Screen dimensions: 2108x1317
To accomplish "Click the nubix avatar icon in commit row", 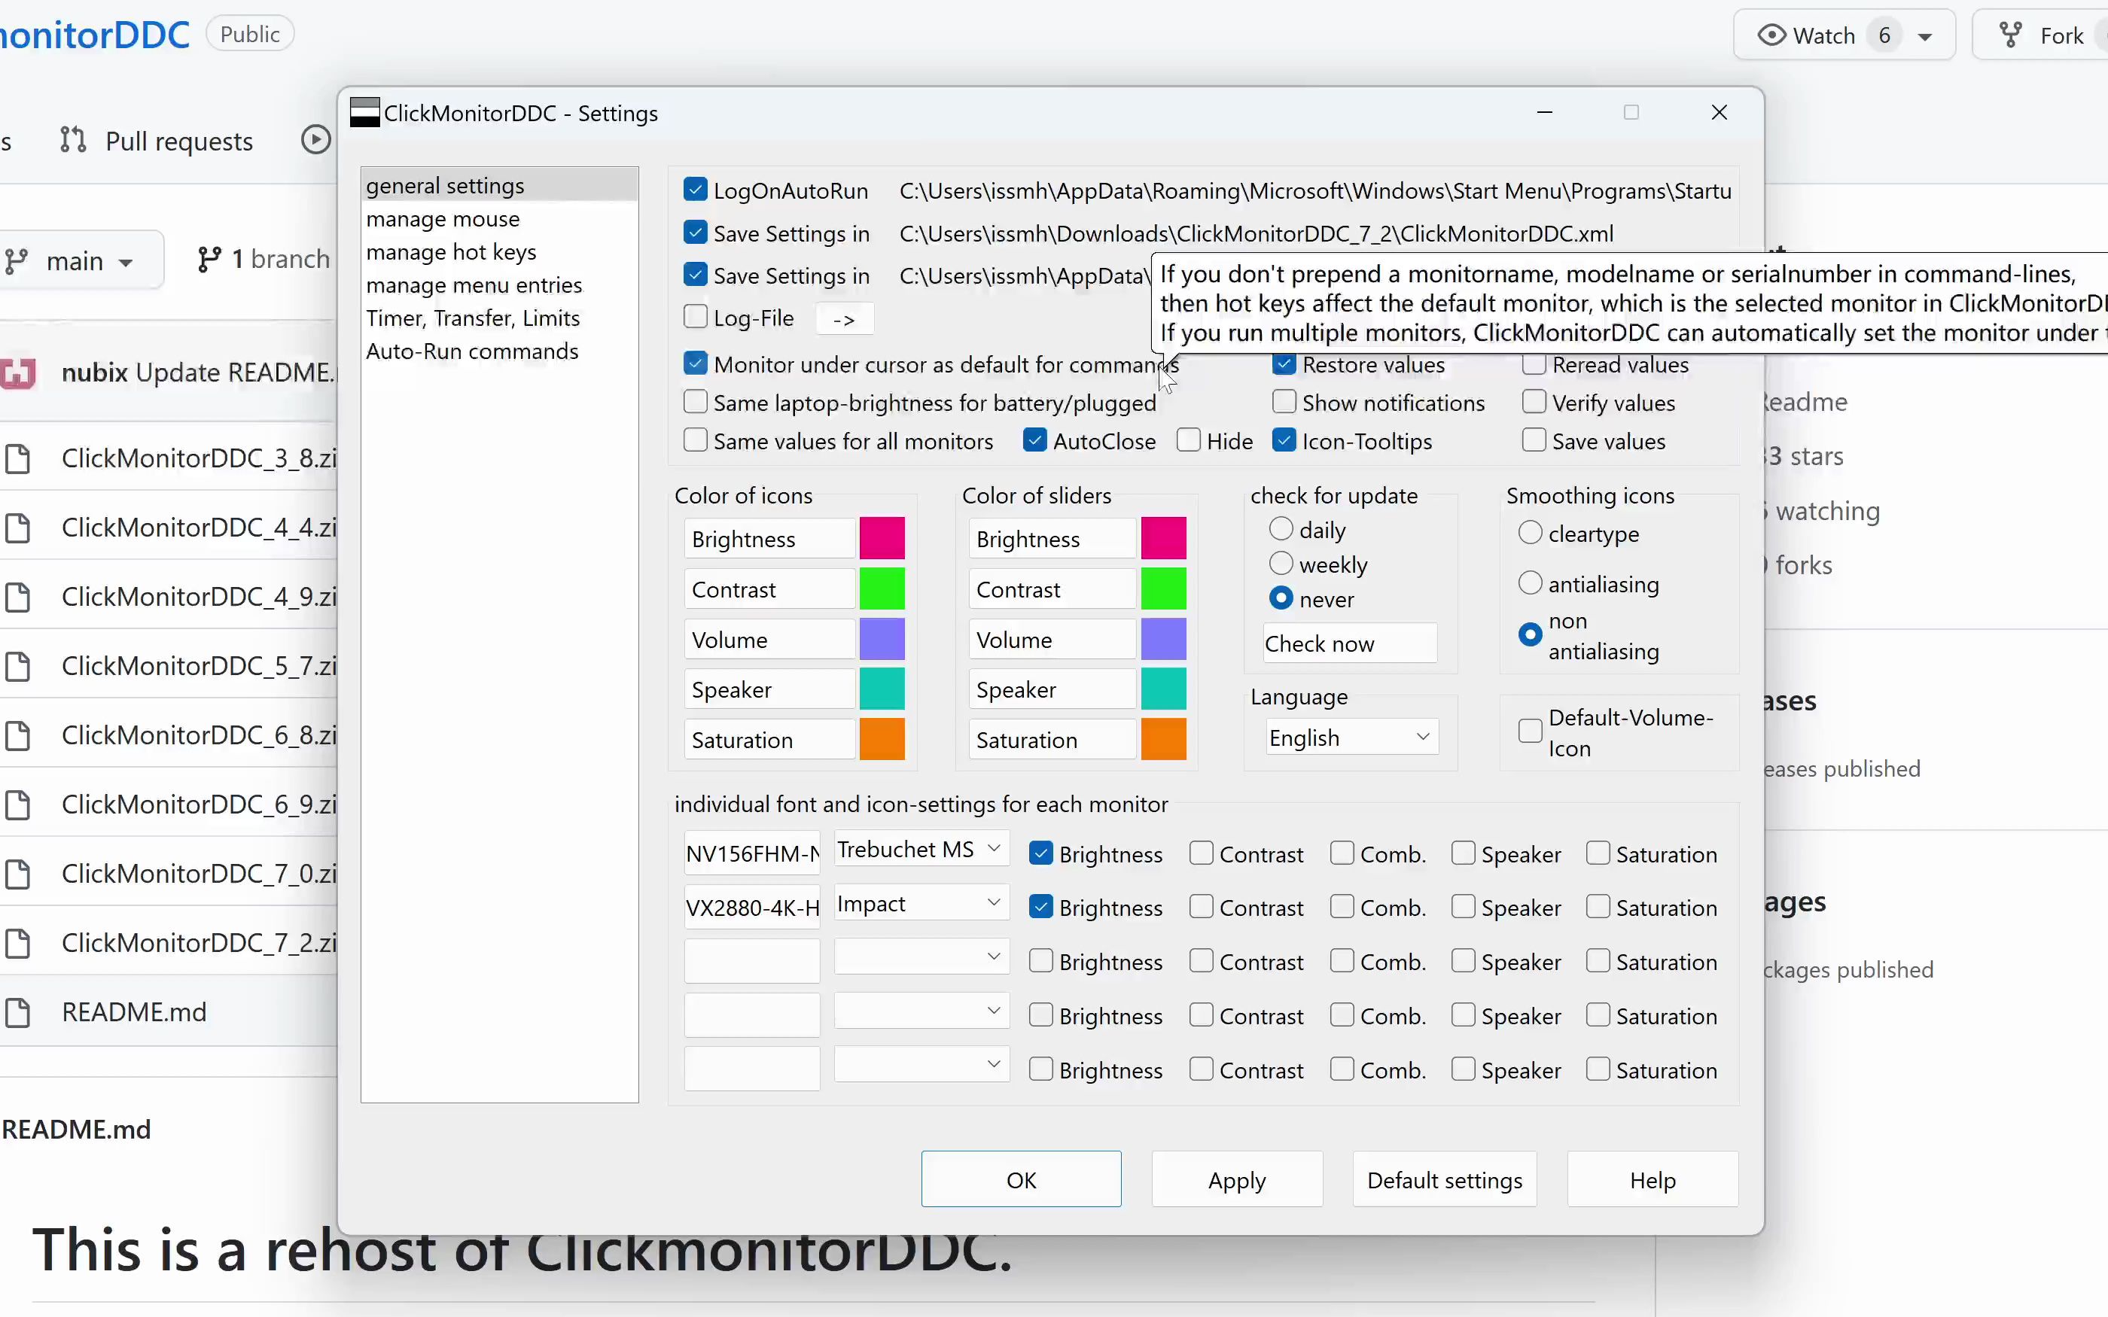I will coord(17,373).
